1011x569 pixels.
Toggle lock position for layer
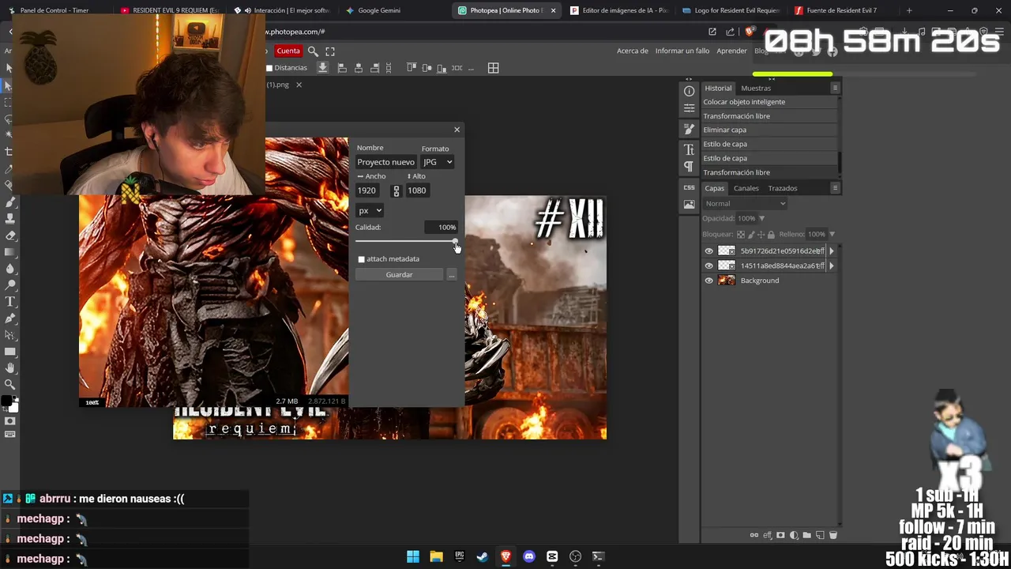(761, 234)
